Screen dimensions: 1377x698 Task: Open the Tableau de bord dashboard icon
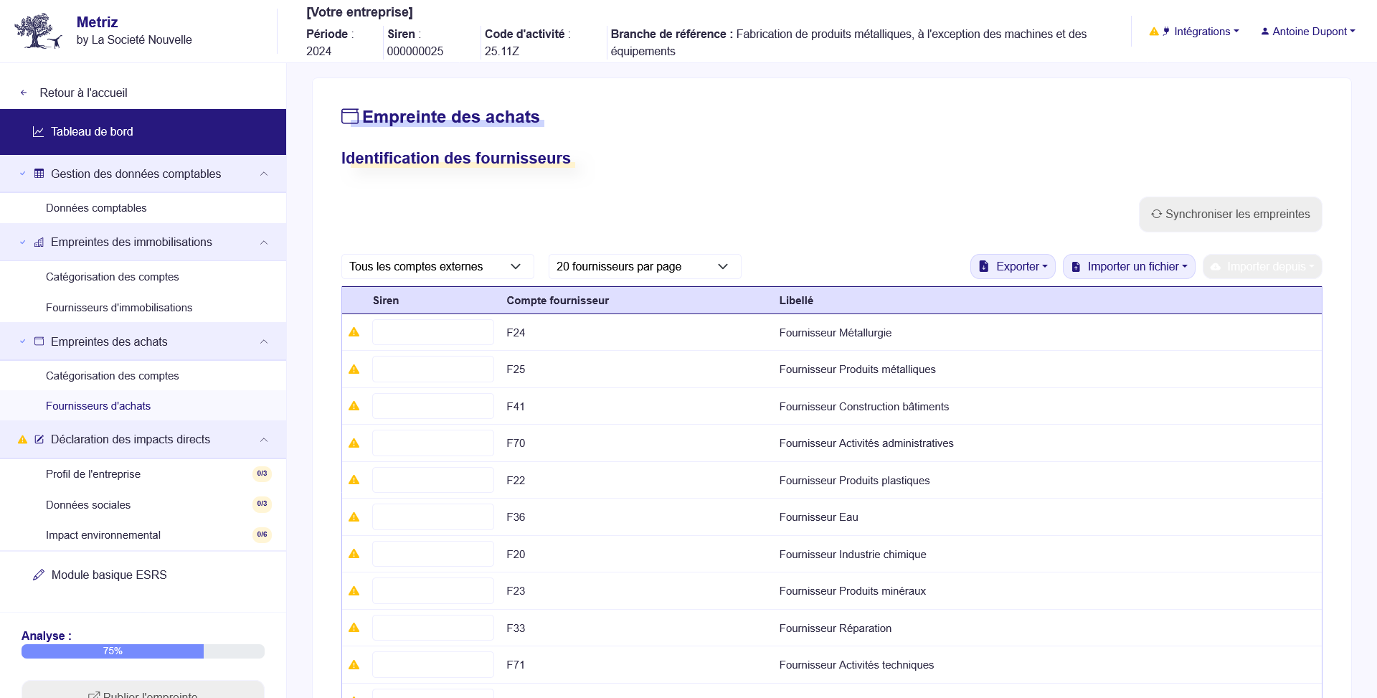pos(37,131)
